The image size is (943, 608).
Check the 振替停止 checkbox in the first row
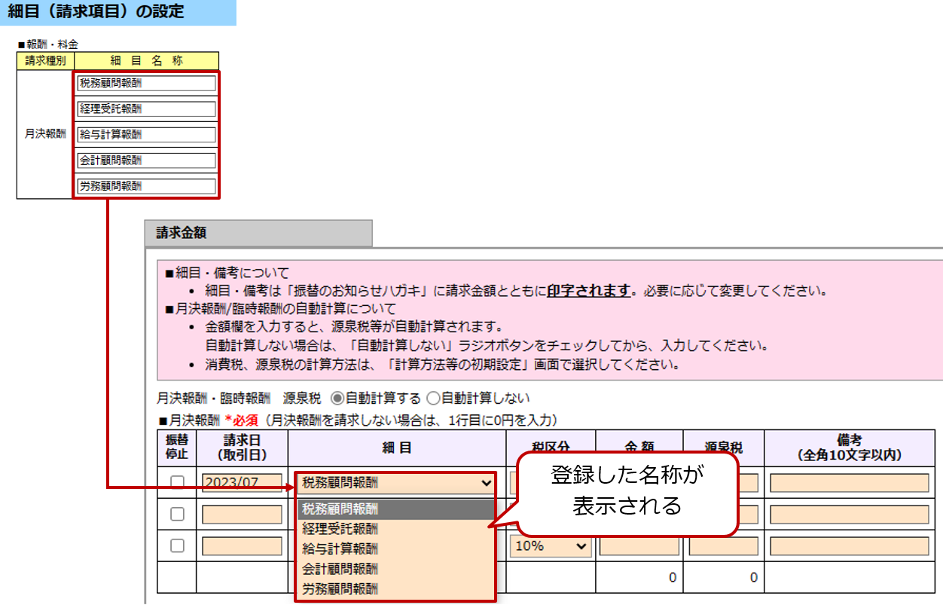tap(177, 482)
